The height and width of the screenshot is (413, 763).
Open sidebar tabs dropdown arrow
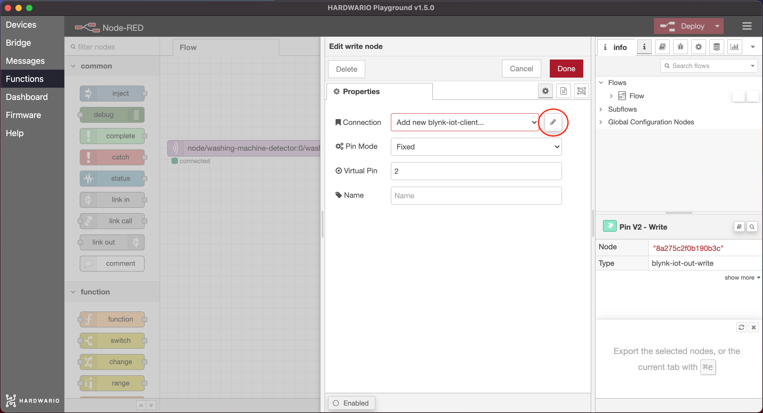click(x=753, y=47)
